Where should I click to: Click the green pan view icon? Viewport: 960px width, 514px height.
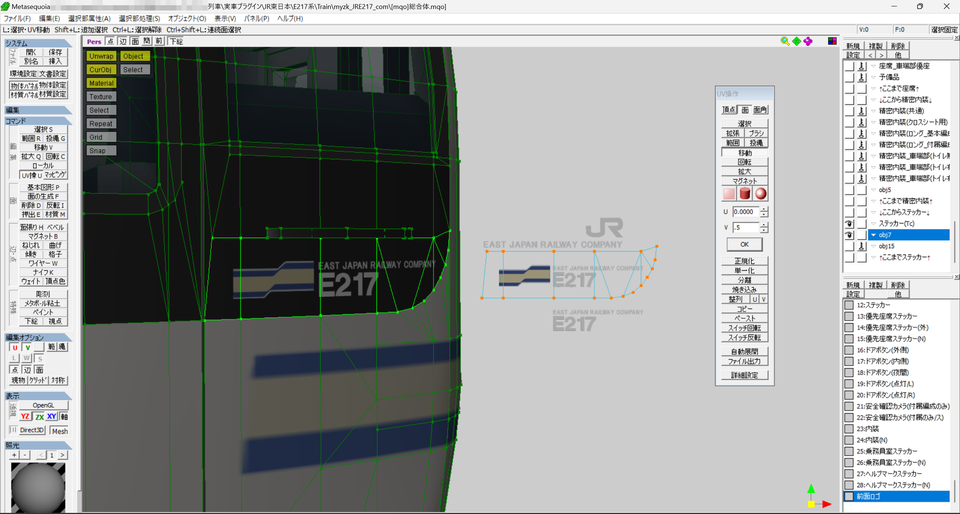(796, 41)
